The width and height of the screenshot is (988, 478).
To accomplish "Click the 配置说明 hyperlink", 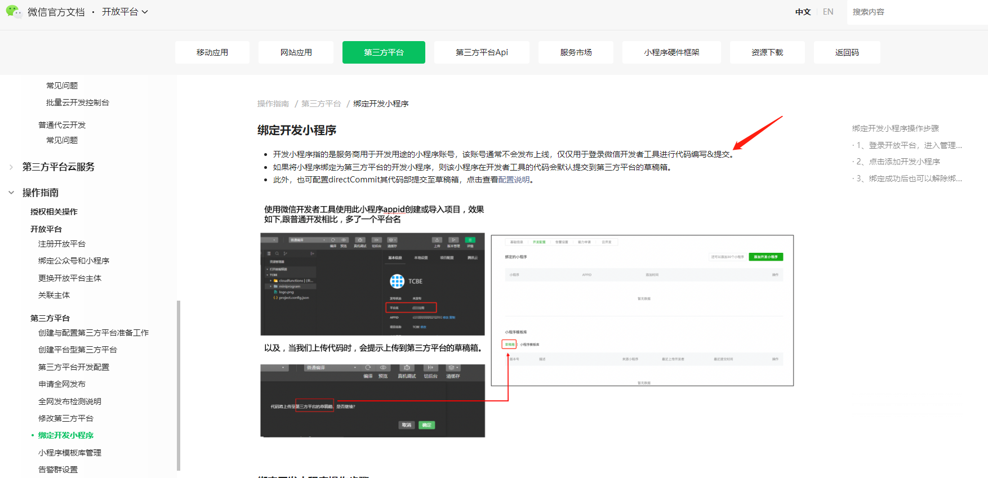I will [x=514, y=180].
